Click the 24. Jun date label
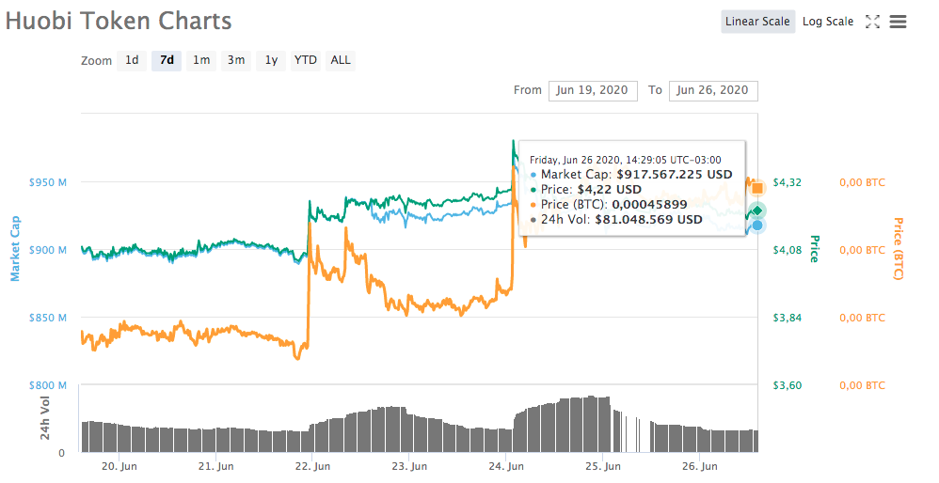Screen dimensions: 939x483 [506, 466]
